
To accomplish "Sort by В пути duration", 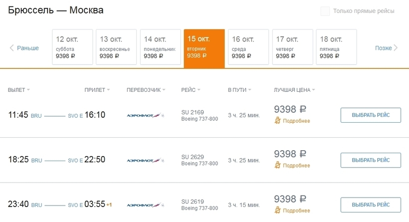I will (239, 90).
